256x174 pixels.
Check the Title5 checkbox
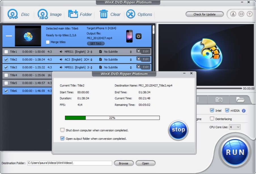6,83
